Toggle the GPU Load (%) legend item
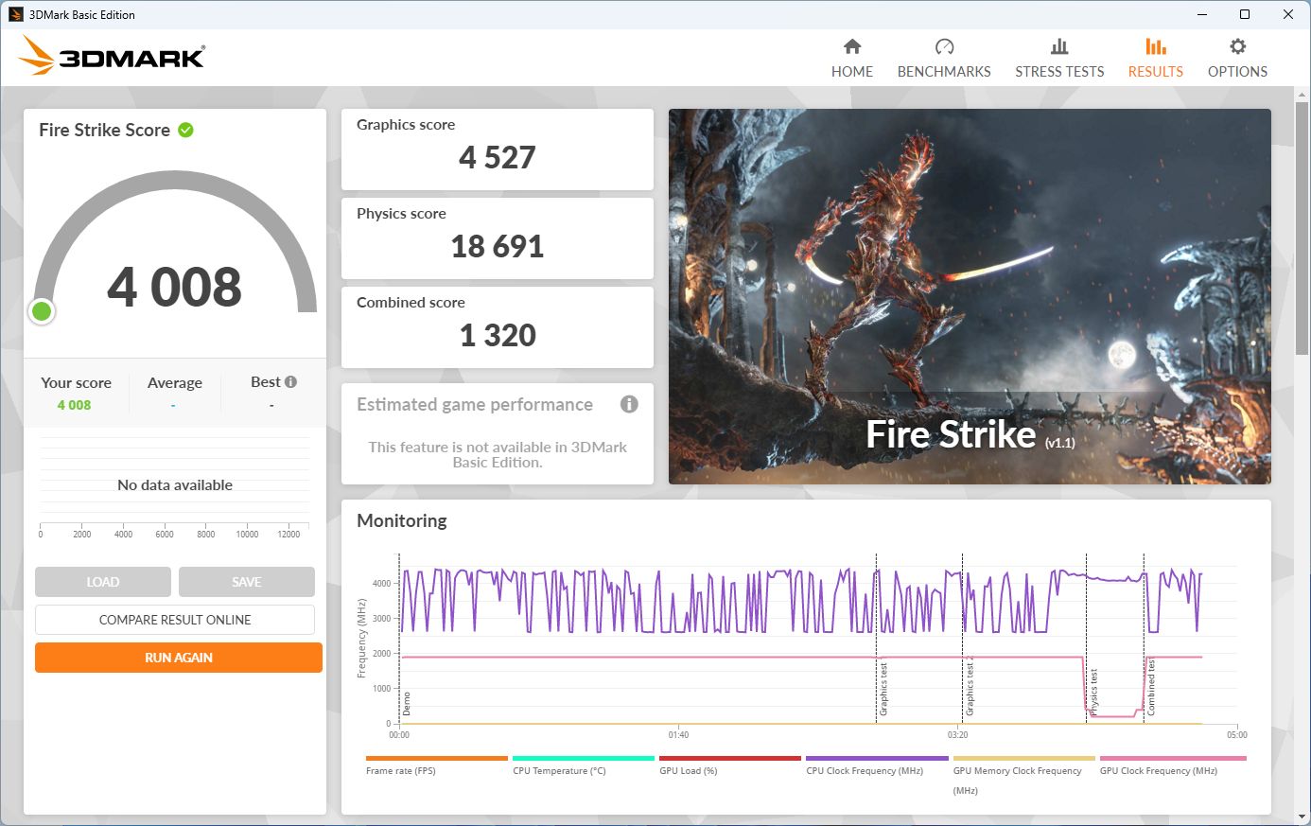The width and height of the screenshot is (1311, 826). tap(730, 765)
